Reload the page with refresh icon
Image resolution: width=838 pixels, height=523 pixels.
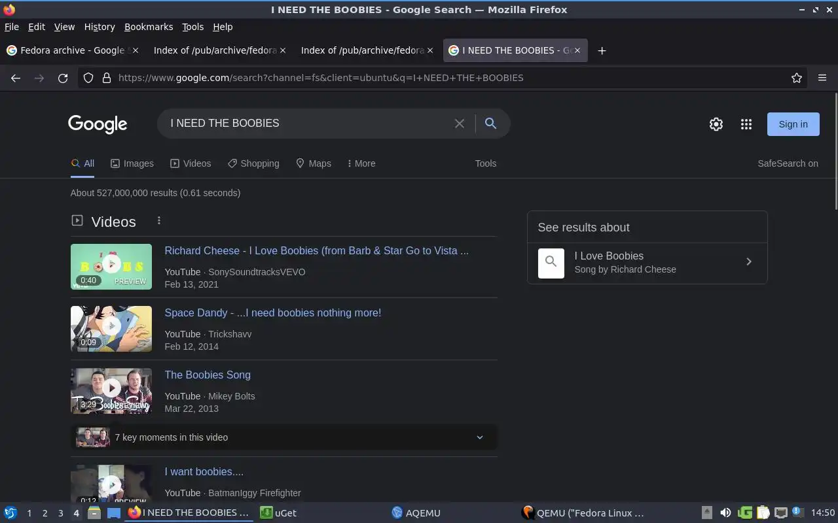[63, 78]
